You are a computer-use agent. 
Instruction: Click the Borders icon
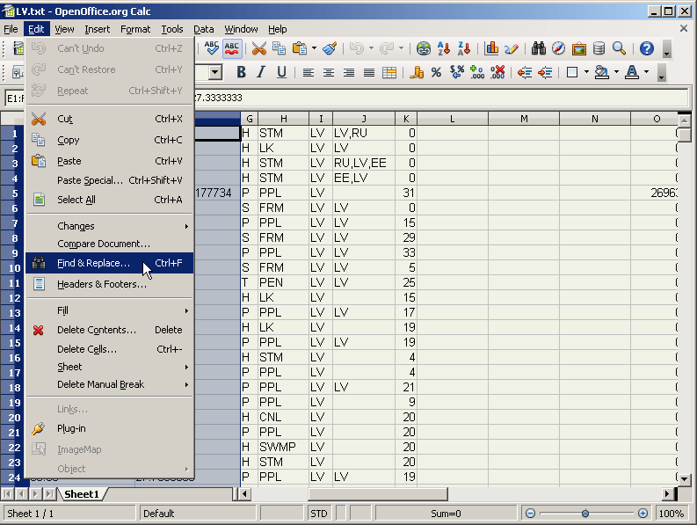pyautogui.click(x=572, y=72)
